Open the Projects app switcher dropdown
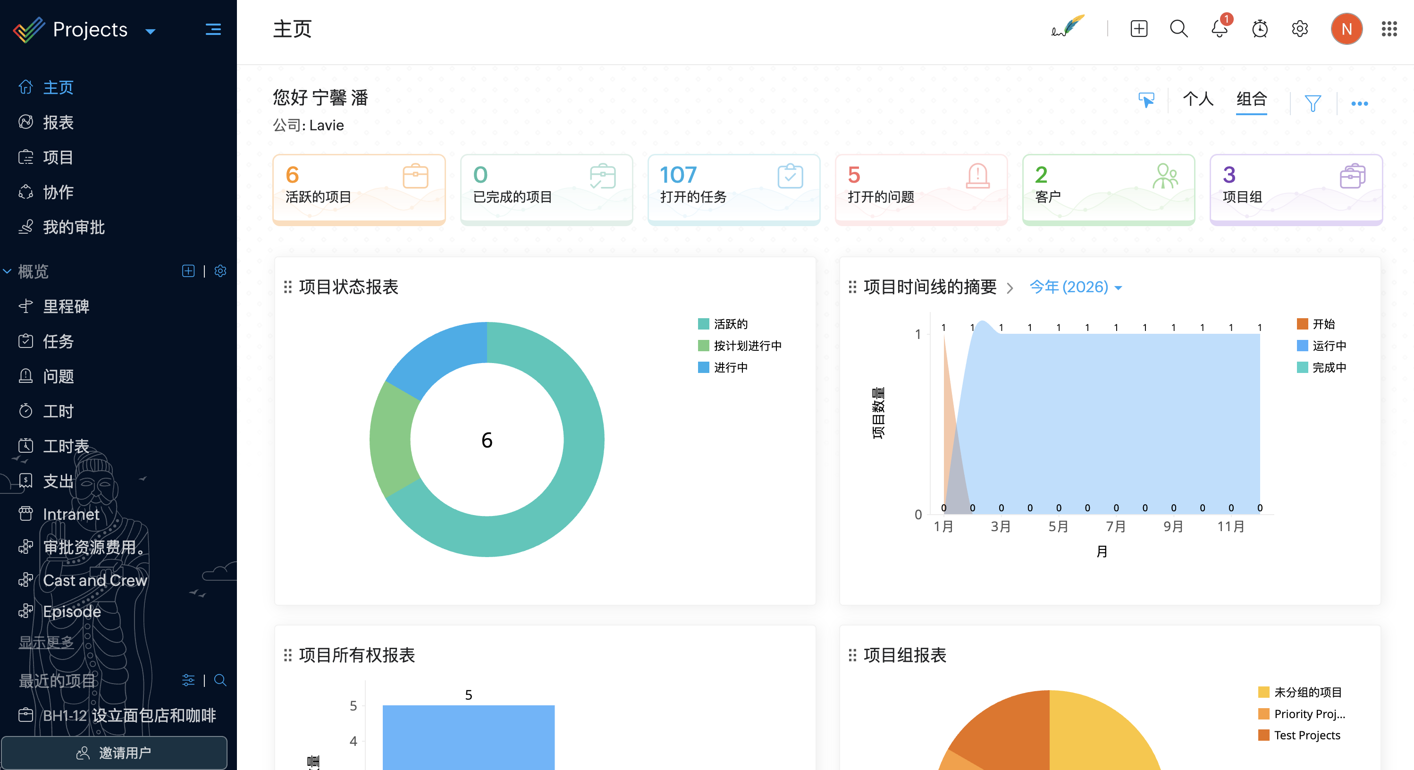 click(x=151, y=31)
